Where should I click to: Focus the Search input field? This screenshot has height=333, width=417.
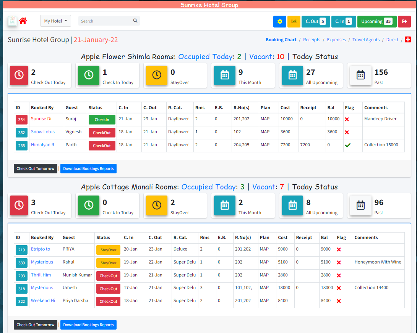pos(105,21)
